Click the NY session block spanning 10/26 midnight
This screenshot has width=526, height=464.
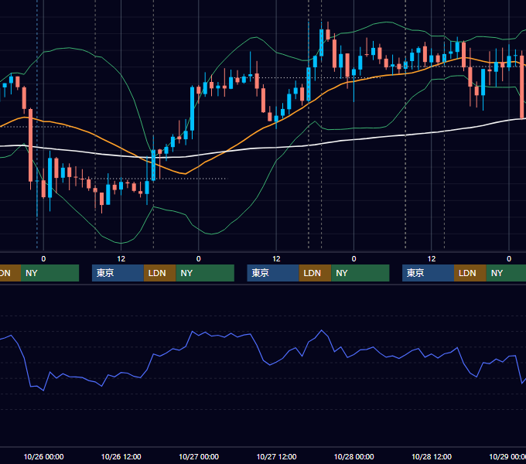tap(50, 273)
